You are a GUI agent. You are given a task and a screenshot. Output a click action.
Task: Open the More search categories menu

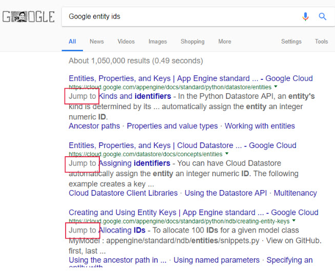tap(224, 41)
